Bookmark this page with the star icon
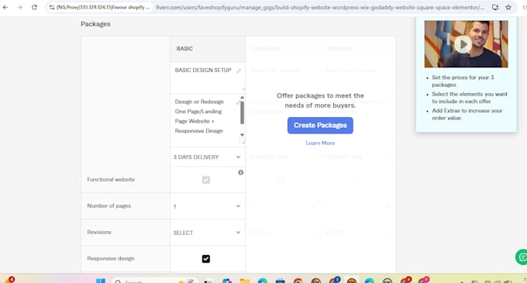Image resolution: width=527 pixels, height=283 pixels. (508, 7)
